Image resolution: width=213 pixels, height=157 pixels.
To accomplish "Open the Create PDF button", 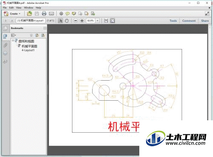I will 12,14.
